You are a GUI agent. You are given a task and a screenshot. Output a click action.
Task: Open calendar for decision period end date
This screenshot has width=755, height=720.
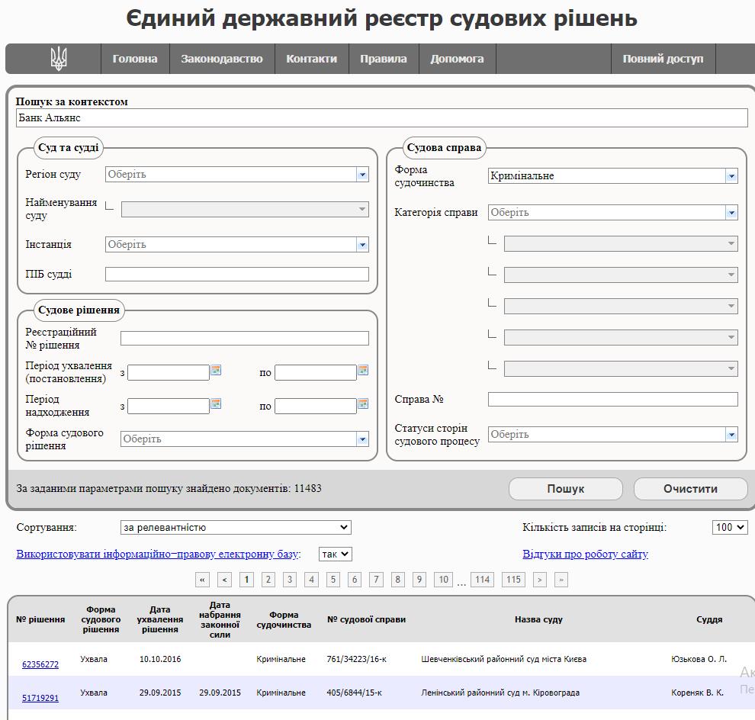click(x=363, y=370)
